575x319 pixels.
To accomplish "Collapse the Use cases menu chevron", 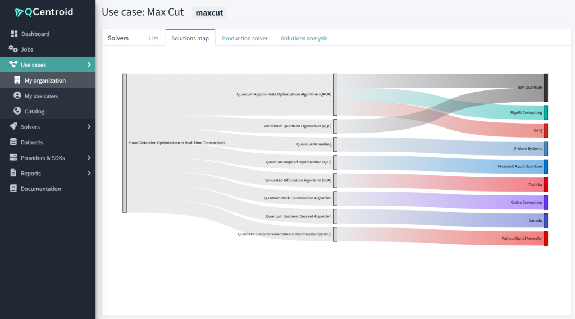I will point(89,65).
